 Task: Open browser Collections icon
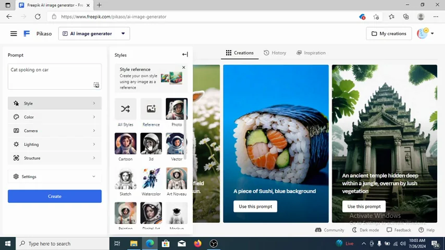406,17
